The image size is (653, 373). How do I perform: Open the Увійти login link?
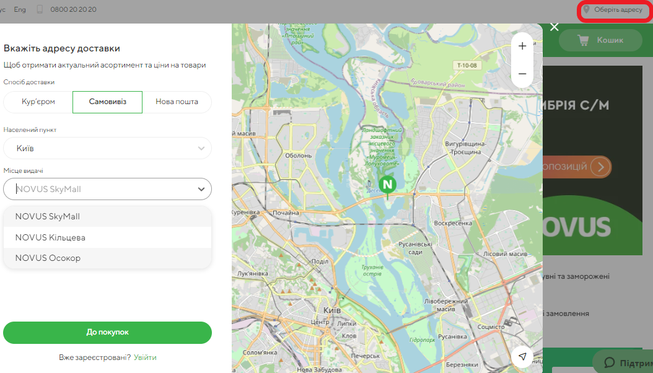click(145, 358)
